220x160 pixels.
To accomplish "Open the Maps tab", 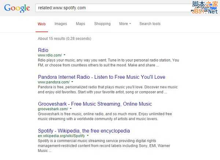I will [x=80, y=24].
